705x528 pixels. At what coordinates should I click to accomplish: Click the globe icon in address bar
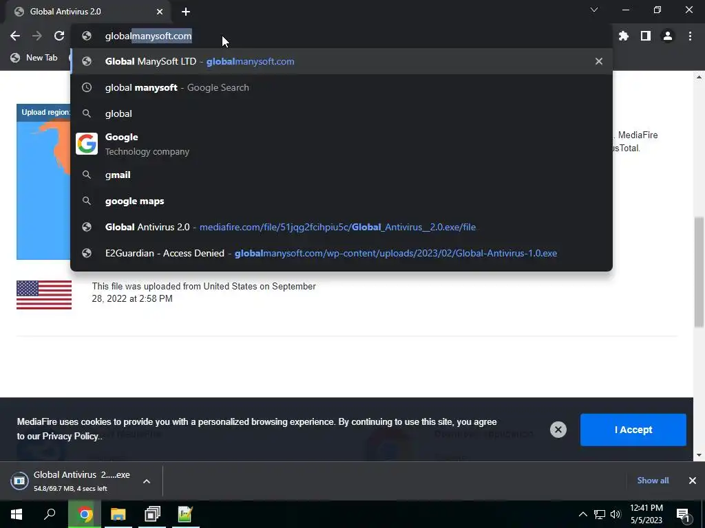tap(87, 36)
